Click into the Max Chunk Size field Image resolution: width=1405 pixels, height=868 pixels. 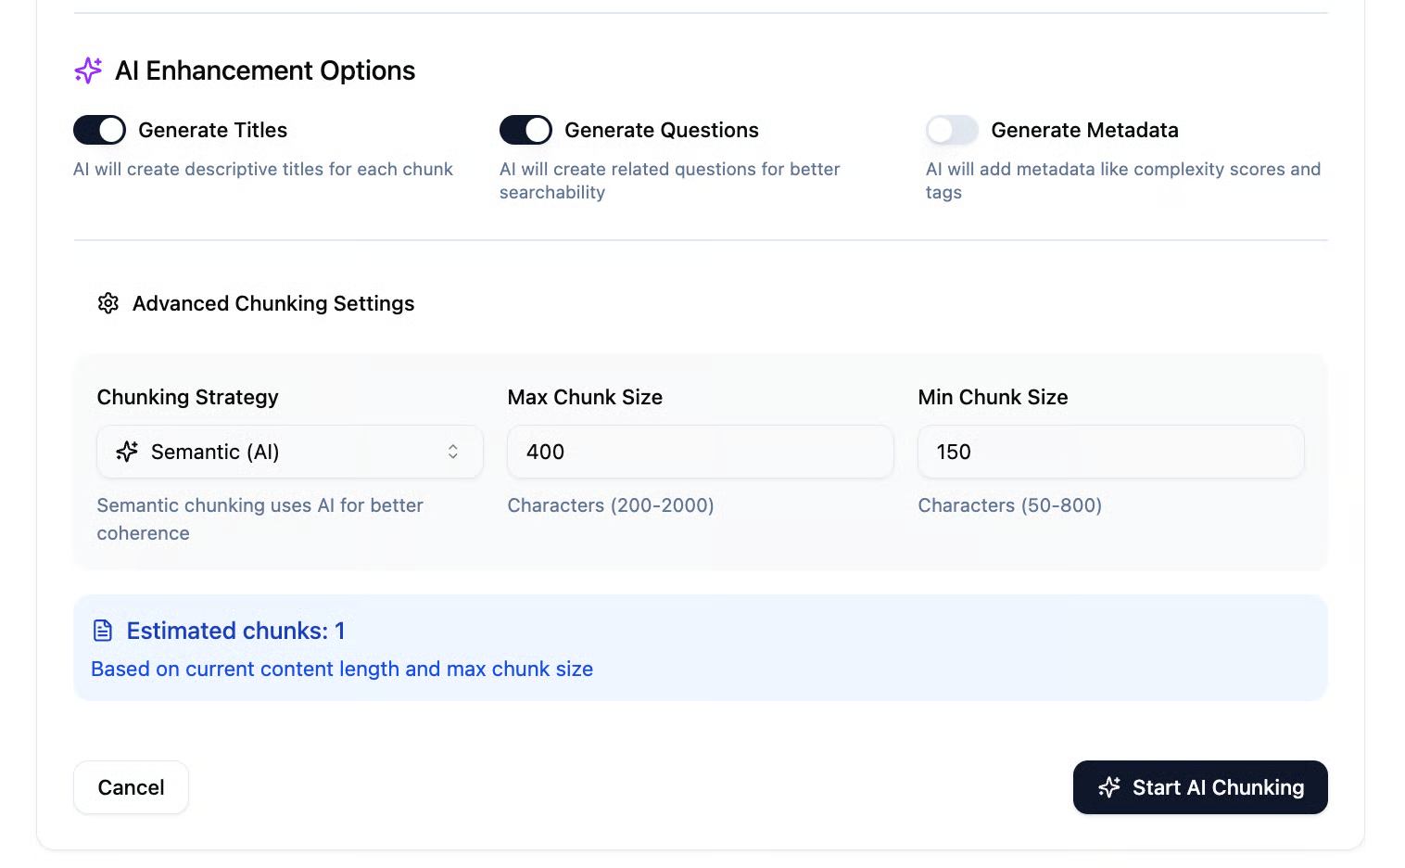click(700, 452)
